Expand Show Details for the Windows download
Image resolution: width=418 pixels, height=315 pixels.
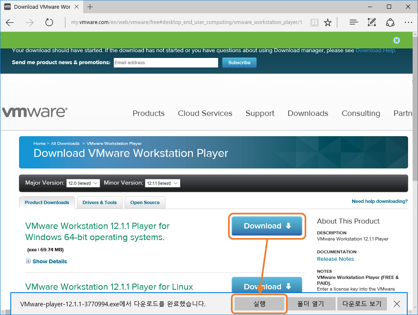(x=46, y=261)
